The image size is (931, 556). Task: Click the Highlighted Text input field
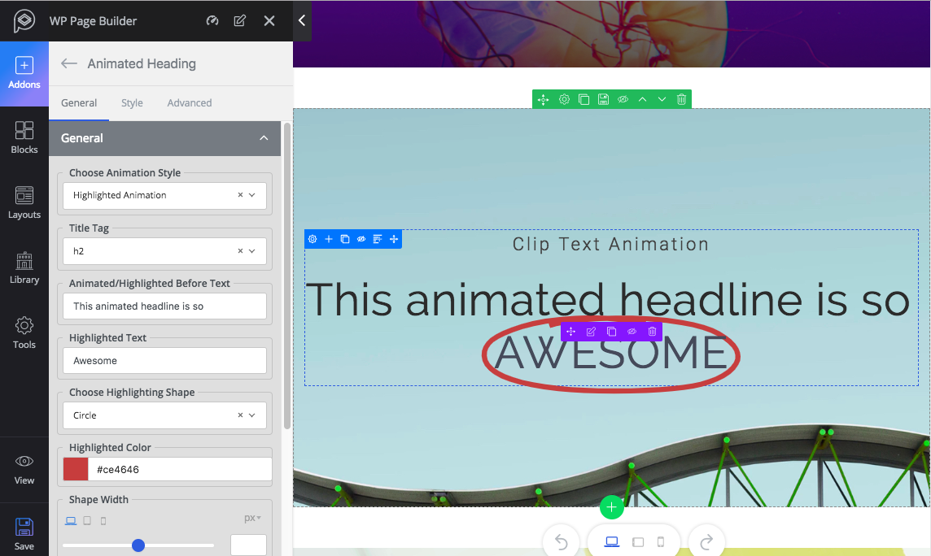tap(164, 360)
